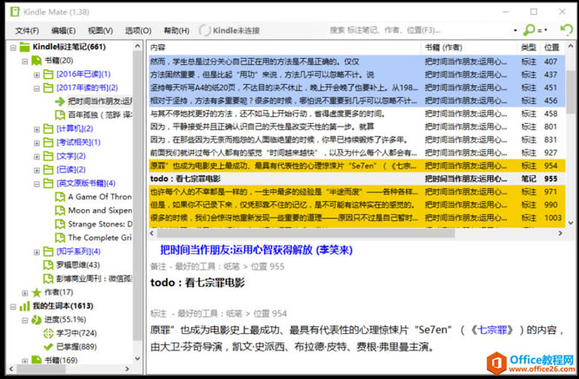Click in the search 标注笔记 input field
The image size is (579, 379).
click(x=419, y=30)
